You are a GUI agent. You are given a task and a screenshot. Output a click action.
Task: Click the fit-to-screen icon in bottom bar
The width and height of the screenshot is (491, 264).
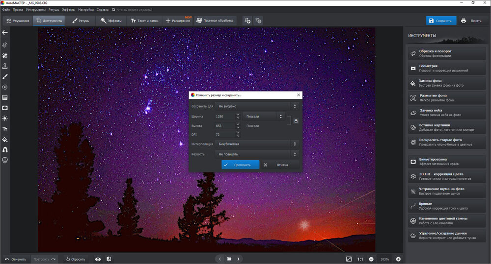tap(349, 259)
